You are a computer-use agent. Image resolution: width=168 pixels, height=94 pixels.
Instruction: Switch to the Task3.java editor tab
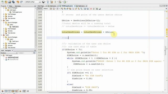(x=53, y=6)
